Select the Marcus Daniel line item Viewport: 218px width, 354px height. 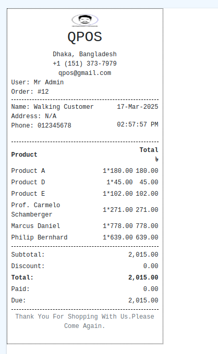(x=85, y=226)
